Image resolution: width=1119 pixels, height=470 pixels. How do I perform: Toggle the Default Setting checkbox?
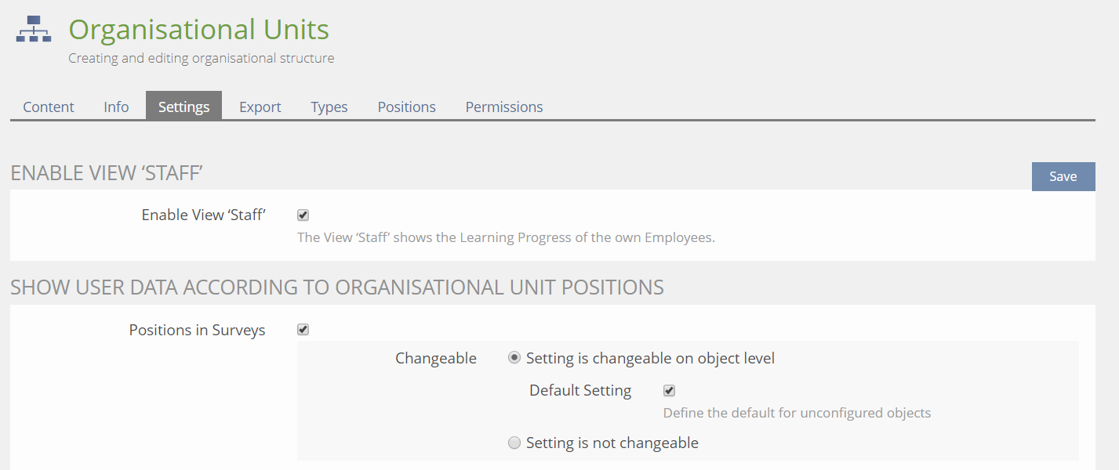670,391
